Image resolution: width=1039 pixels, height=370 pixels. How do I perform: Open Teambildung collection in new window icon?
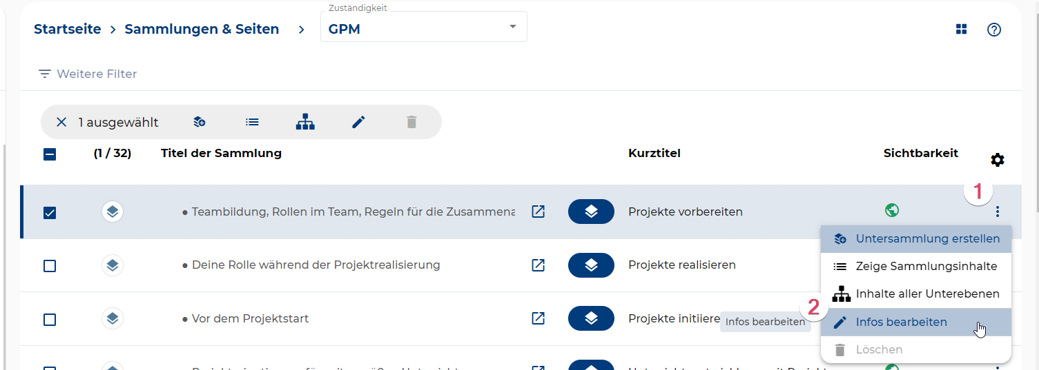[x=538, y=212]
